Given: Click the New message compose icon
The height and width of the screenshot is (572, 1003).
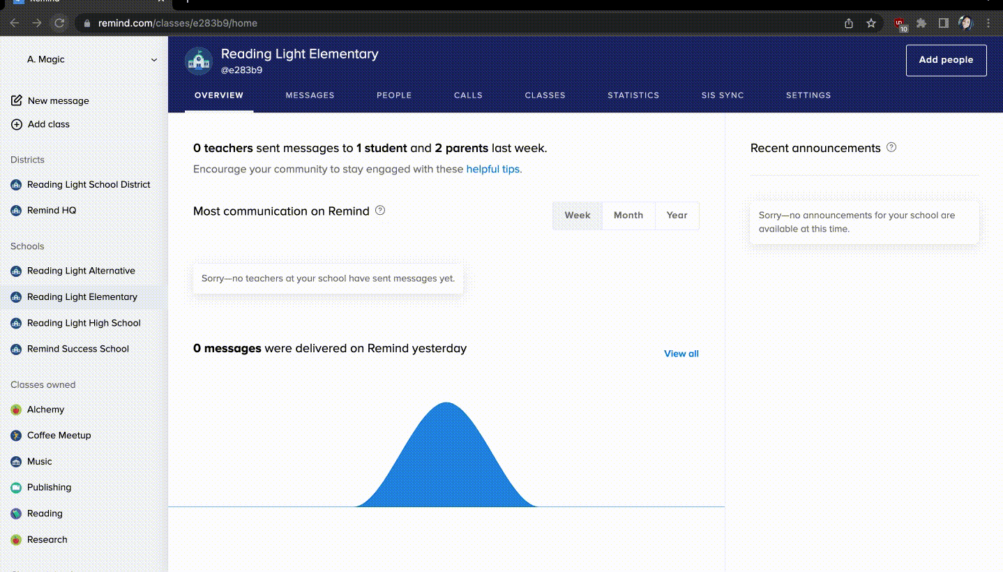Looking at the screenshot, I should pyautogui.click(x=17, y=100).
